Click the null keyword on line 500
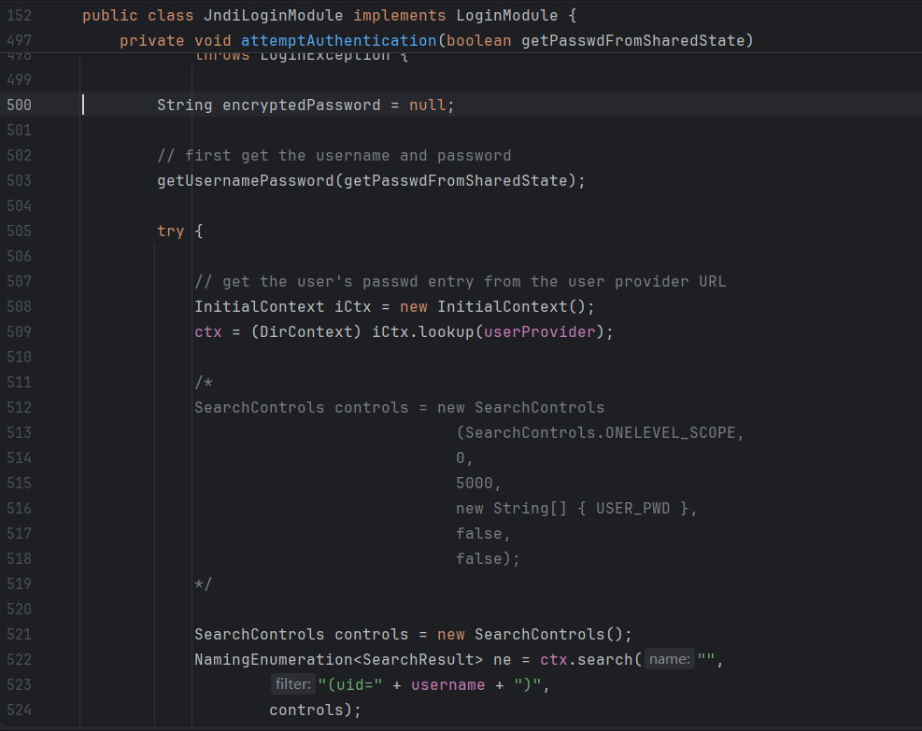The width and height of the screenshot is (922, 731). 428,105
